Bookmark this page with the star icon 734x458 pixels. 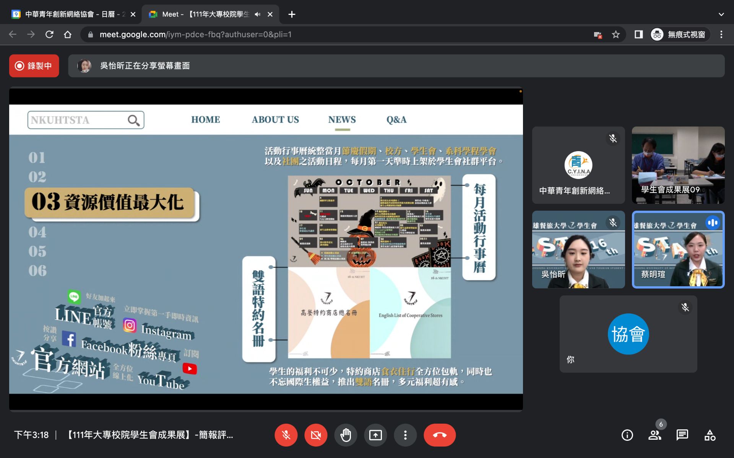[x=615, y=34]
